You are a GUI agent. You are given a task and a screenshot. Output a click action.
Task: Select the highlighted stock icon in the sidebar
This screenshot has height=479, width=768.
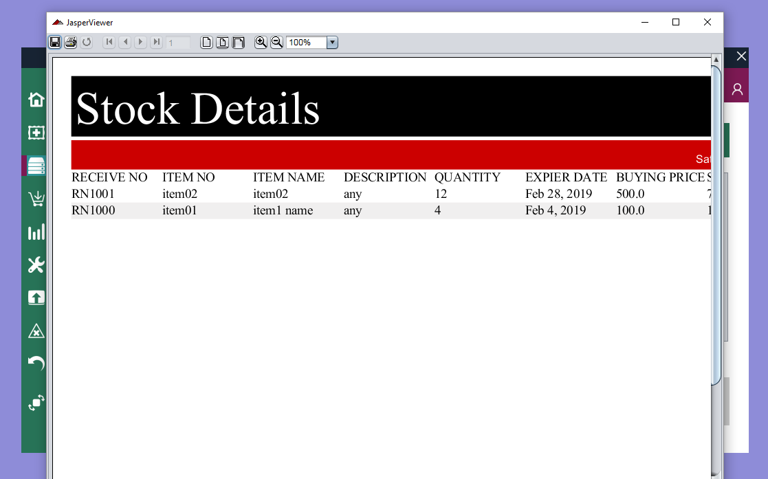(x=35, y=165)
